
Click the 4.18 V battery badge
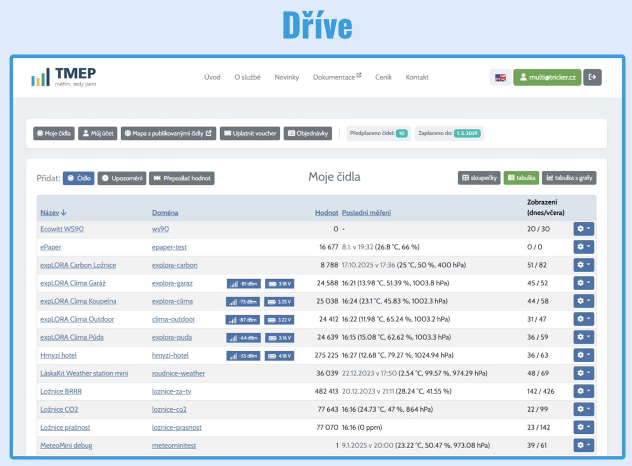tap(279, 356)
